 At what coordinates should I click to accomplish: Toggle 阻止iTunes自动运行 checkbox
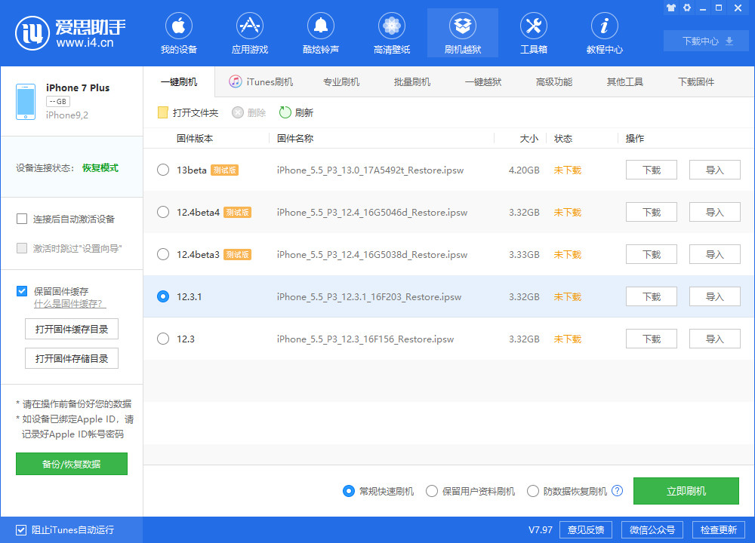21,530
